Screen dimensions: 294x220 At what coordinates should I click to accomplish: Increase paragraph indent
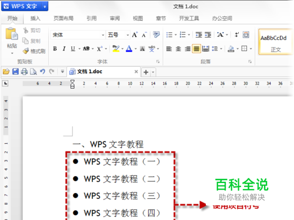(208, 35)
